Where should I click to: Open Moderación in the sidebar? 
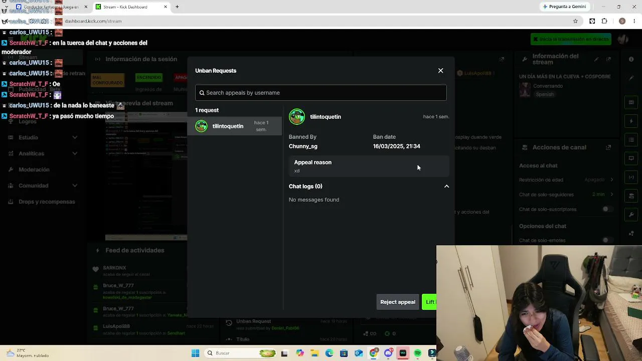[34, 169]
